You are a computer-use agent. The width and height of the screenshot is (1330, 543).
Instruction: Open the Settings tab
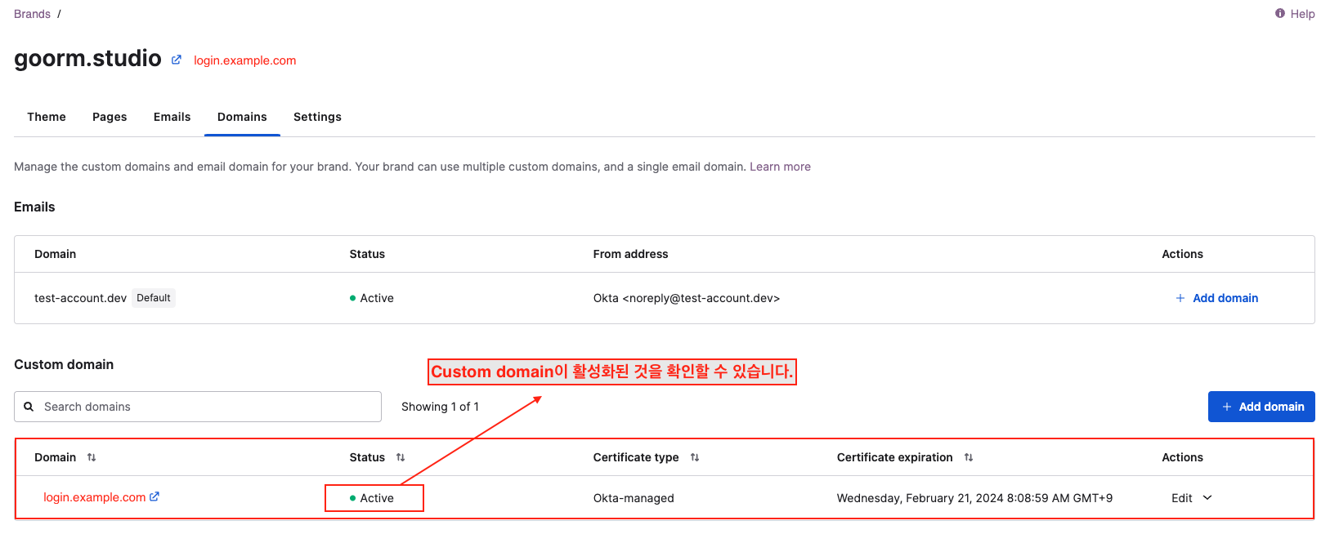point(317,117)
